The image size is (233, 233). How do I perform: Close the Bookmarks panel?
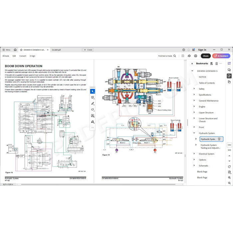(192, 64)
